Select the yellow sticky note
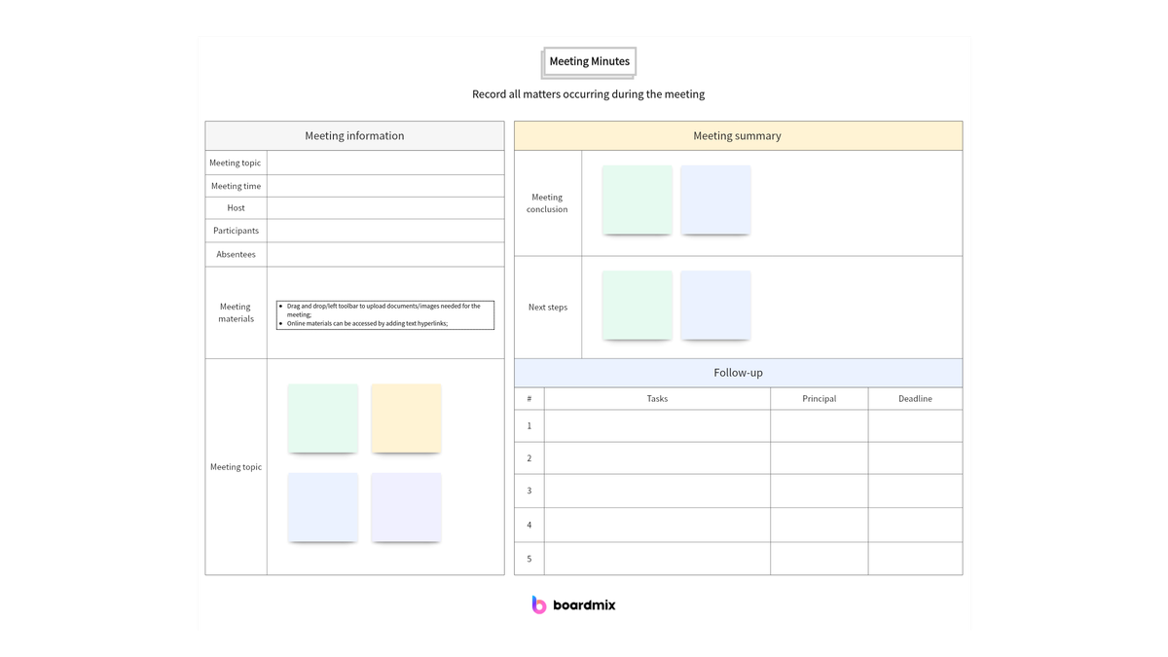 point(406,419)
